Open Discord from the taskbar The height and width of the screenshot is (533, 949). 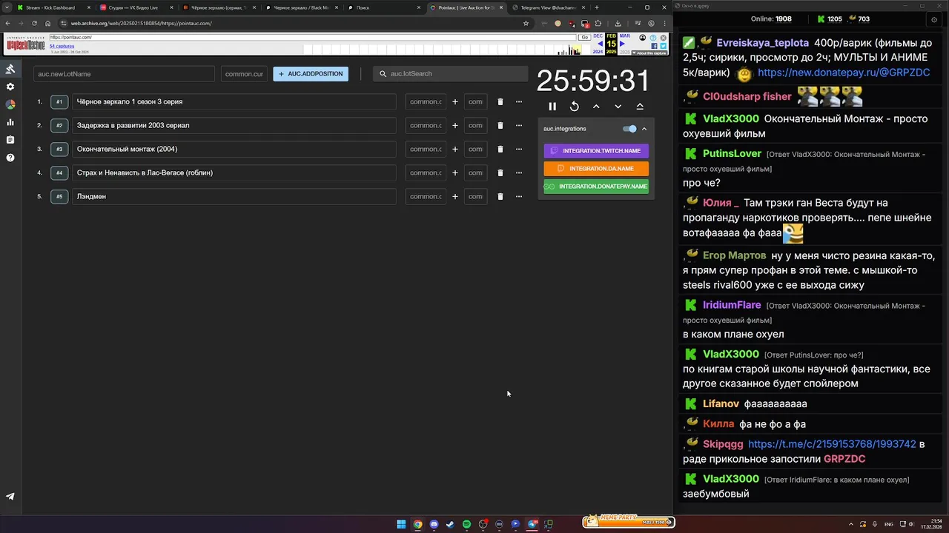pos(434,524)
